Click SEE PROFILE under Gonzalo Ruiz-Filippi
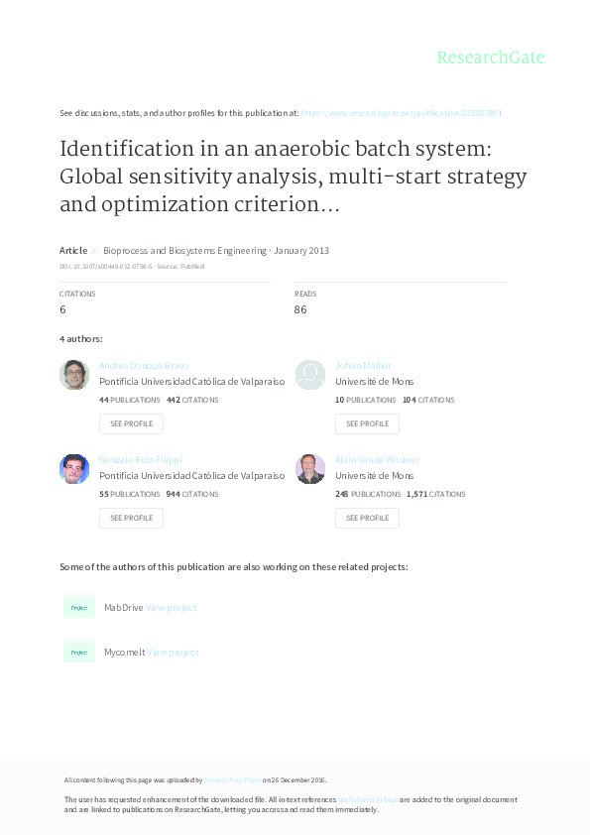Image resolution: width=590 pixels, height=835 pixels. (x=131, y=518)
